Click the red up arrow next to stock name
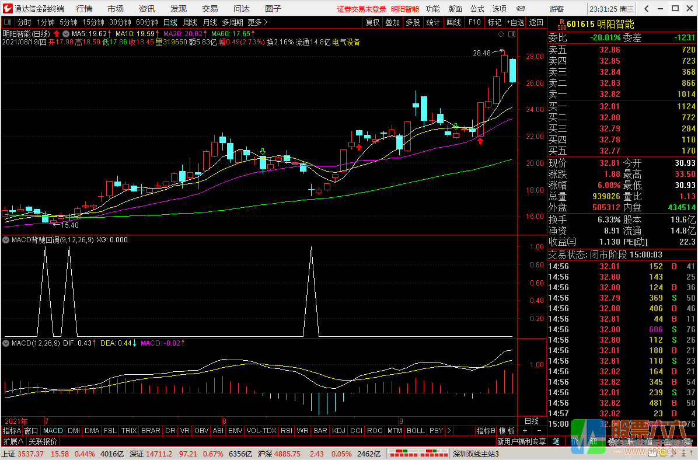 tap(57, 33)
